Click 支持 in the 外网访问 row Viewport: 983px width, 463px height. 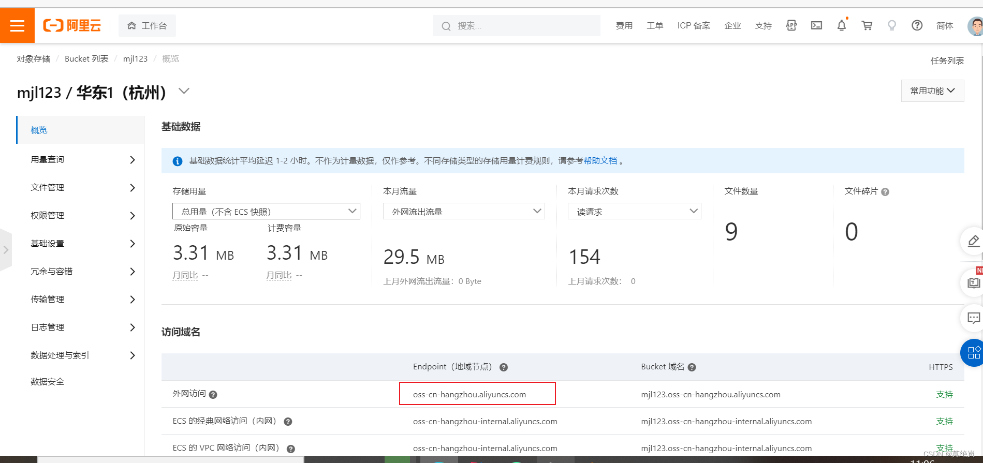(x=945, y=395)
